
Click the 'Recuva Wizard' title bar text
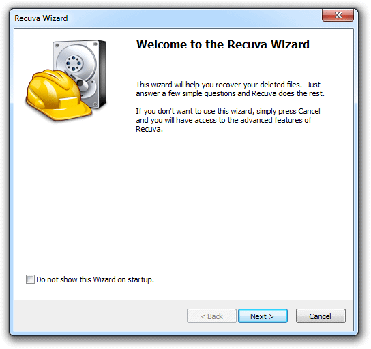tap(41, 18)
